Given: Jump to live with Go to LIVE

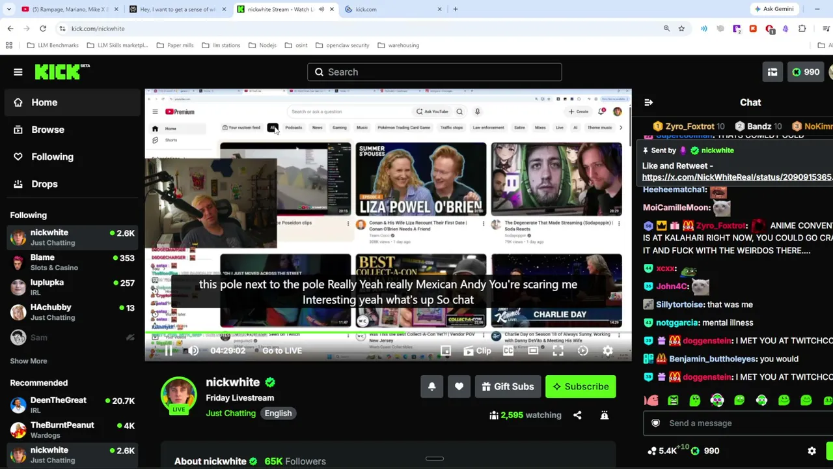Looking at the screenshot, I should [x=282, y=350].
